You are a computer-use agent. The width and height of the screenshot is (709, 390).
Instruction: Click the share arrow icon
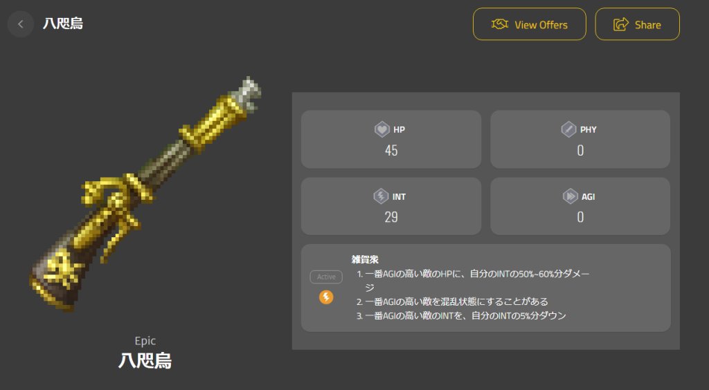[x=621, y=24]
